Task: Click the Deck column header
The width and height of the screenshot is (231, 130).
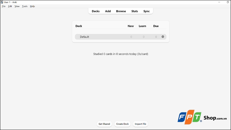Action: coord(79,26)
